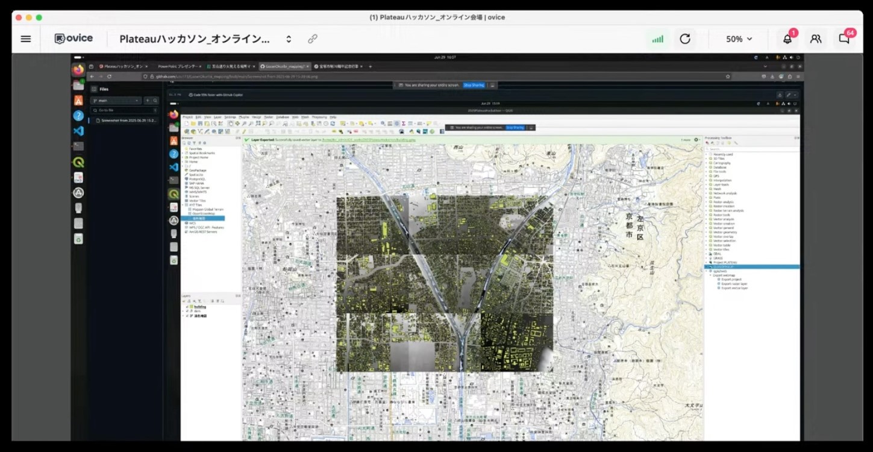Select Project PLATEAU in Processing Toolbox
Image resolution: width=873 pixels, height=452 pixels.
pyautogui.click(x=725, y=263)
